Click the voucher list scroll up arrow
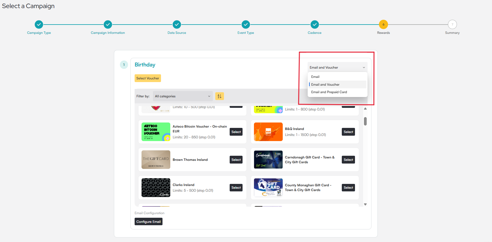Image resolution: width=492 pixels, height=242 pixels. pyautogui.click(x=365, y=109)
